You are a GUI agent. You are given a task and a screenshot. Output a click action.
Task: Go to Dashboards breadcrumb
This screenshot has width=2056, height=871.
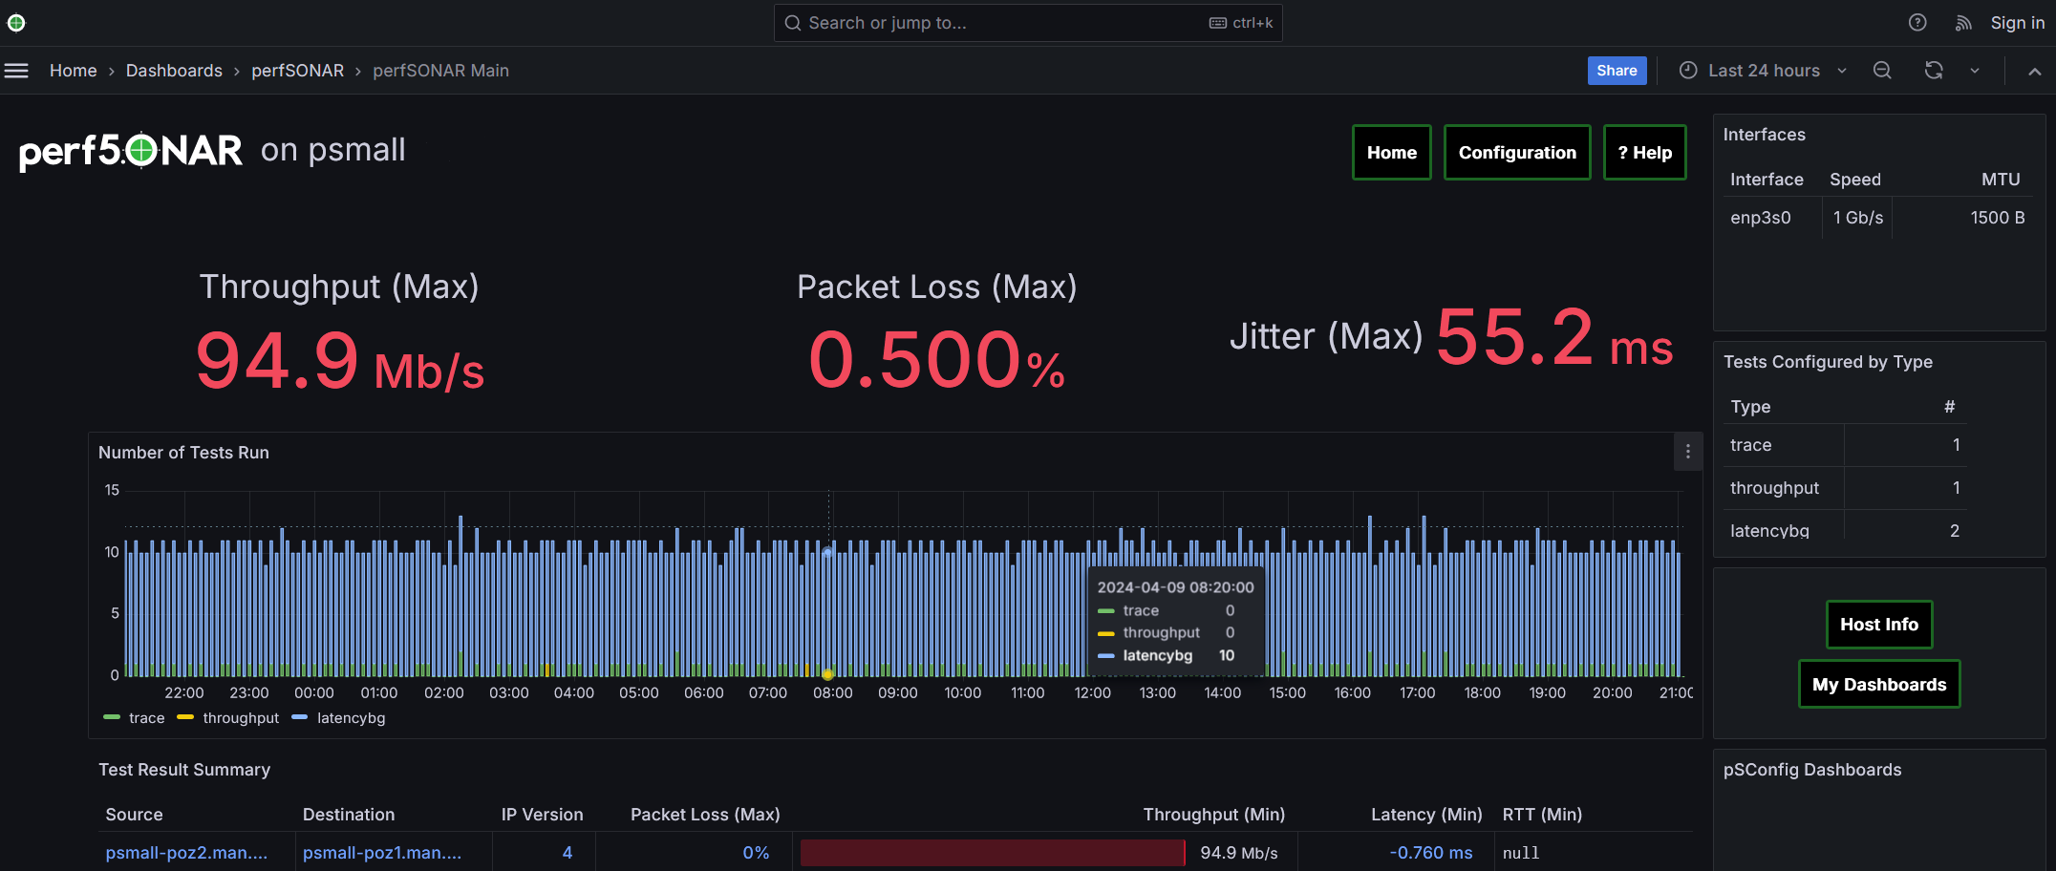point(174,71)
